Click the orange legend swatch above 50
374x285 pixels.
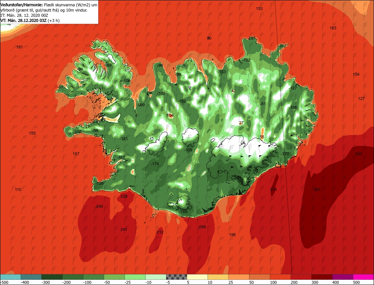click(x=260, y=277)
